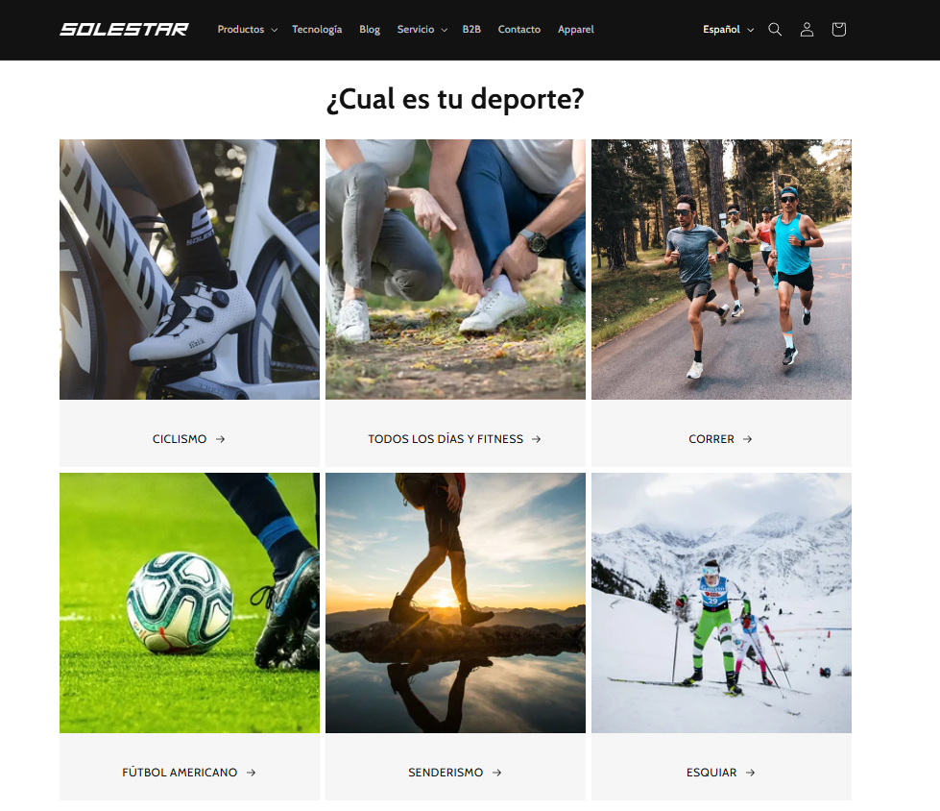Open the Español language selector
Screen dimensions: 940x811
[x=729, y=30]
